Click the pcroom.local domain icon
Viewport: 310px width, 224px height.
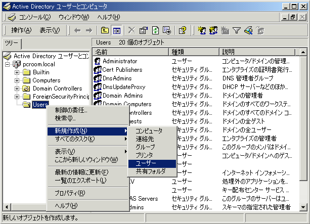point(17,64)
